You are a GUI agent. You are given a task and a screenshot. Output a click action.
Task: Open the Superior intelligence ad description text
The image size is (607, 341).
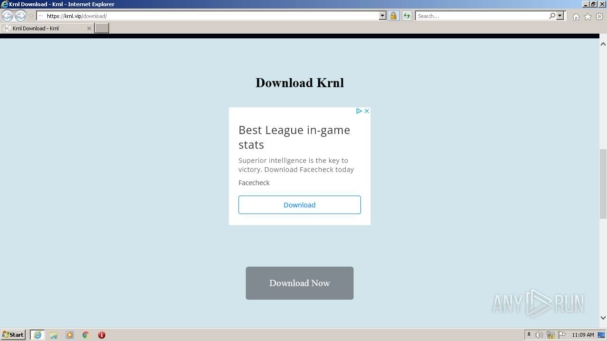point(296,165)
